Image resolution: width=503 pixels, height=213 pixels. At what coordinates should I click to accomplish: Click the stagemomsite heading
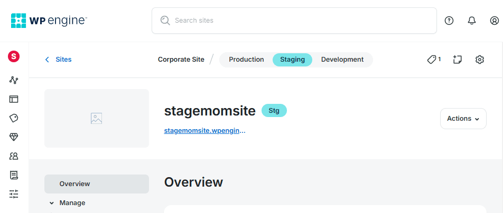pos(210,111)
